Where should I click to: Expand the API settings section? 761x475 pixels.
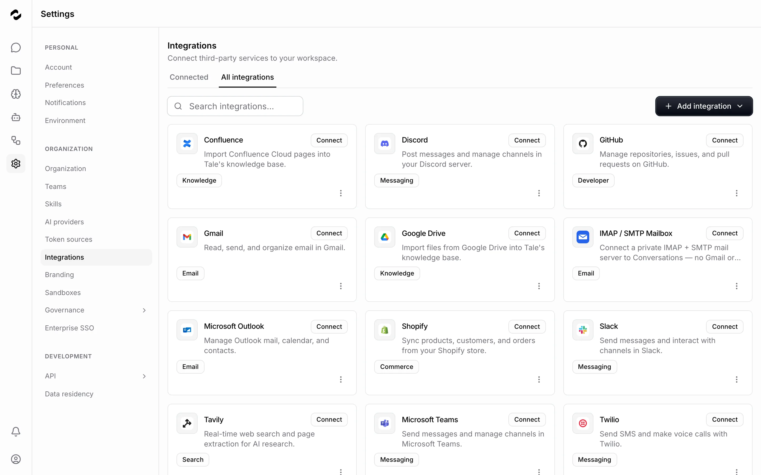pos(96,376)
